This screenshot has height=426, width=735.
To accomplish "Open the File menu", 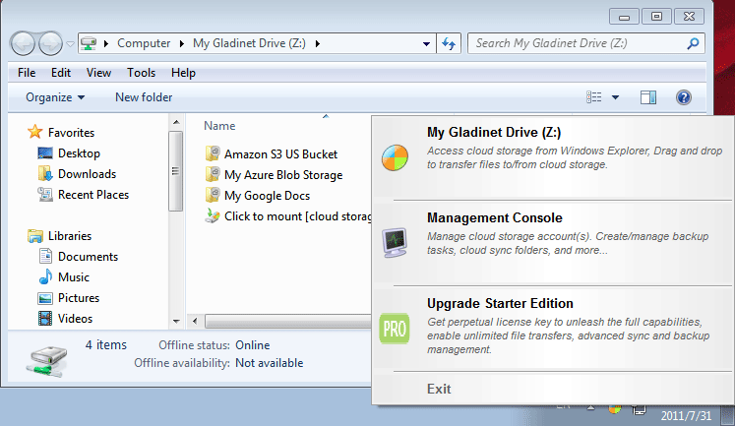I will coord(27,73).
